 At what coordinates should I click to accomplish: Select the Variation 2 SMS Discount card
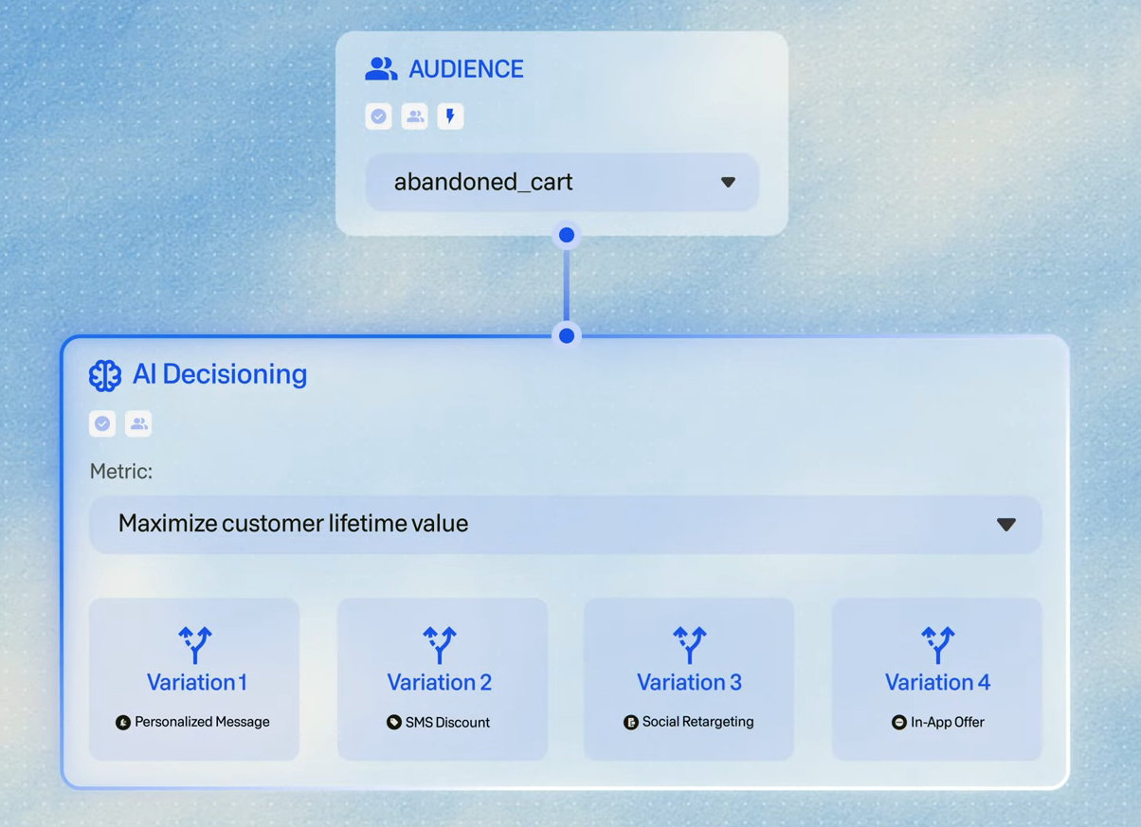443,678
